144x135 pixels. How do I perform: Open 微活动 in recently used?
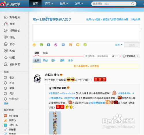point(10,120)
